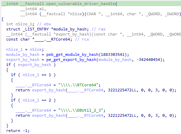Click the // rcx register comment
This screenshot has width=181, height=134.
[82, 39]
